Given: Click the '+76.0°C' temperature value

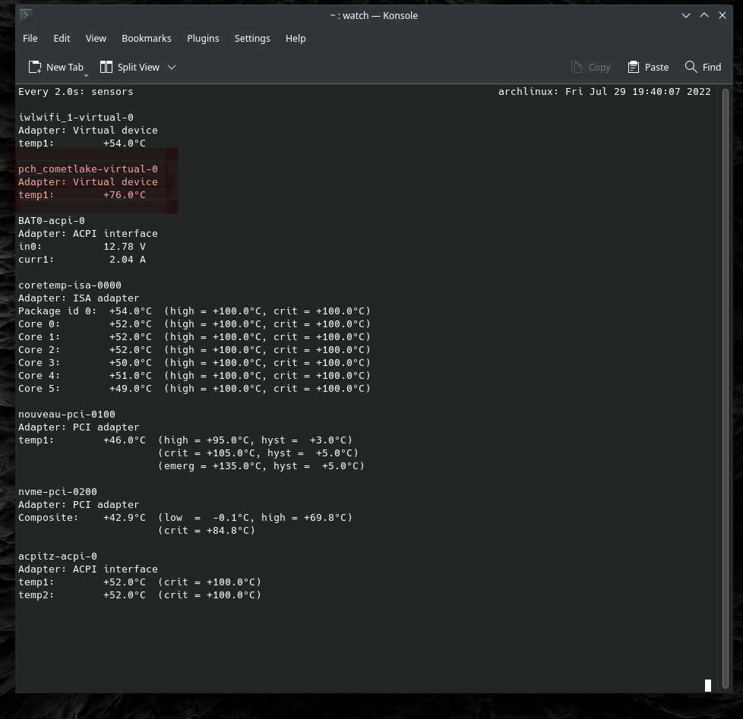Looking at the screenshot, I should 124,194.
